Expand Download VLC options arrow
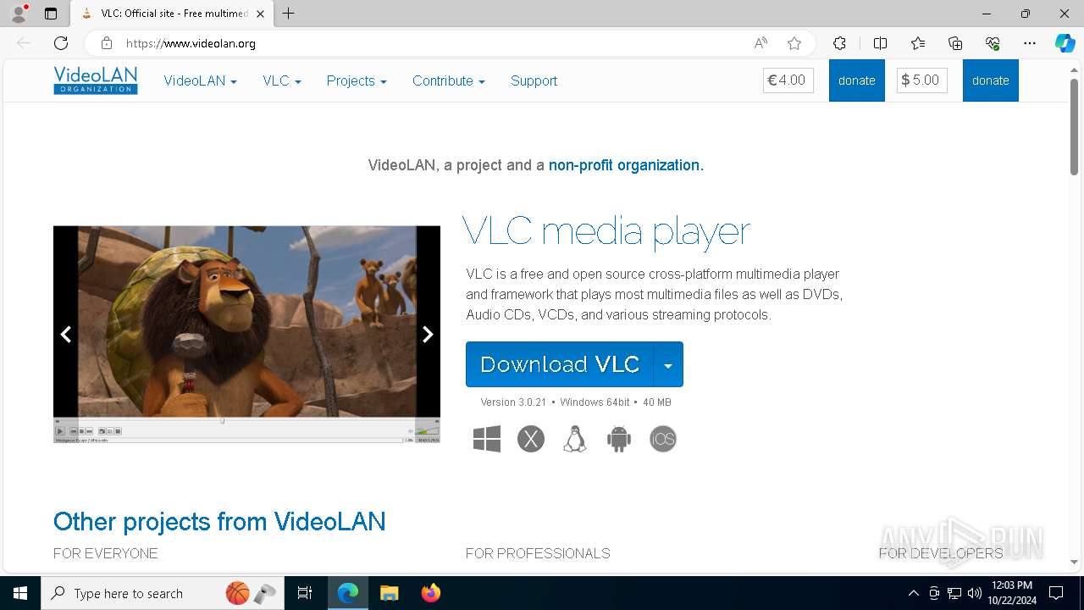Screen dimensions: 1084x610 (668, 364)
